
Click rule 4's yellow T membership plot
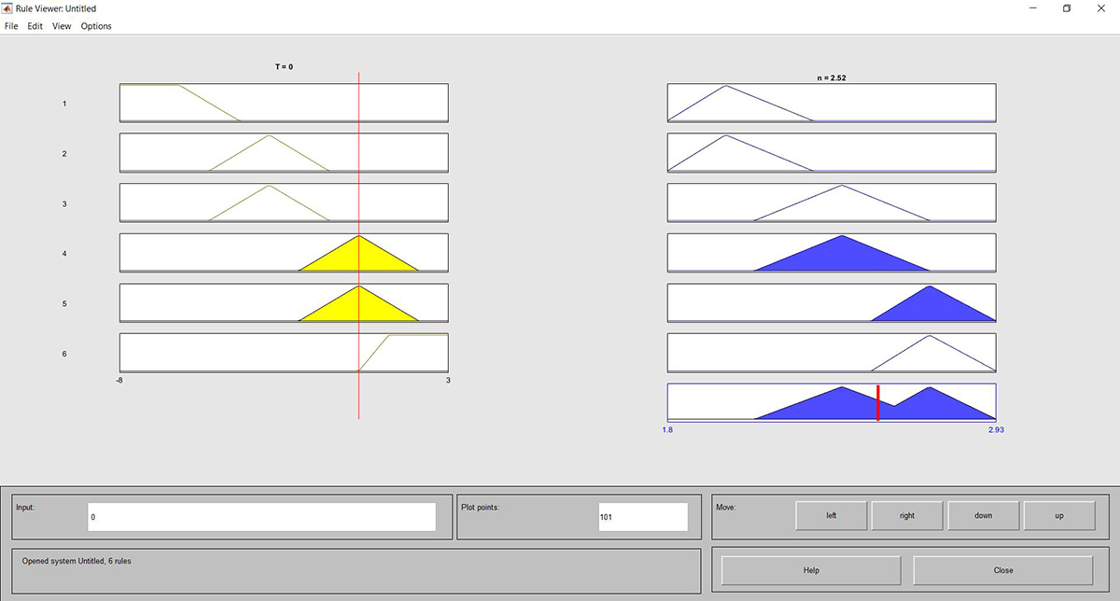[358, 258]
